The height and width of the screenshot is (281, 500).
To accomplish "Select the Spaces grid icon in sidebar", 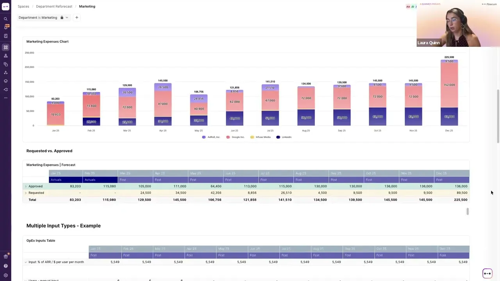I will (x=5, y=47).
